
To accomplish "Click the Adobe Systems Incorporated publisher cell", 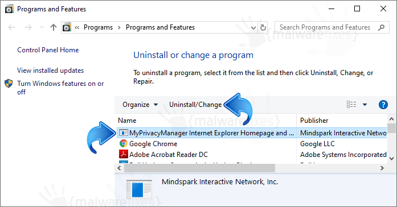I will 343,155.
